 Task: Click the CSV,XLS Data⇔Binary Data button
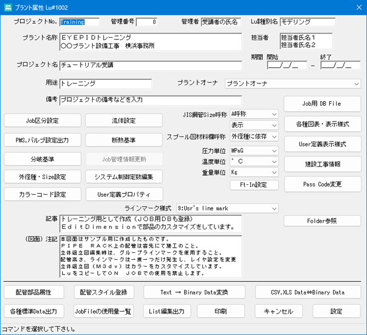(308, 292)
